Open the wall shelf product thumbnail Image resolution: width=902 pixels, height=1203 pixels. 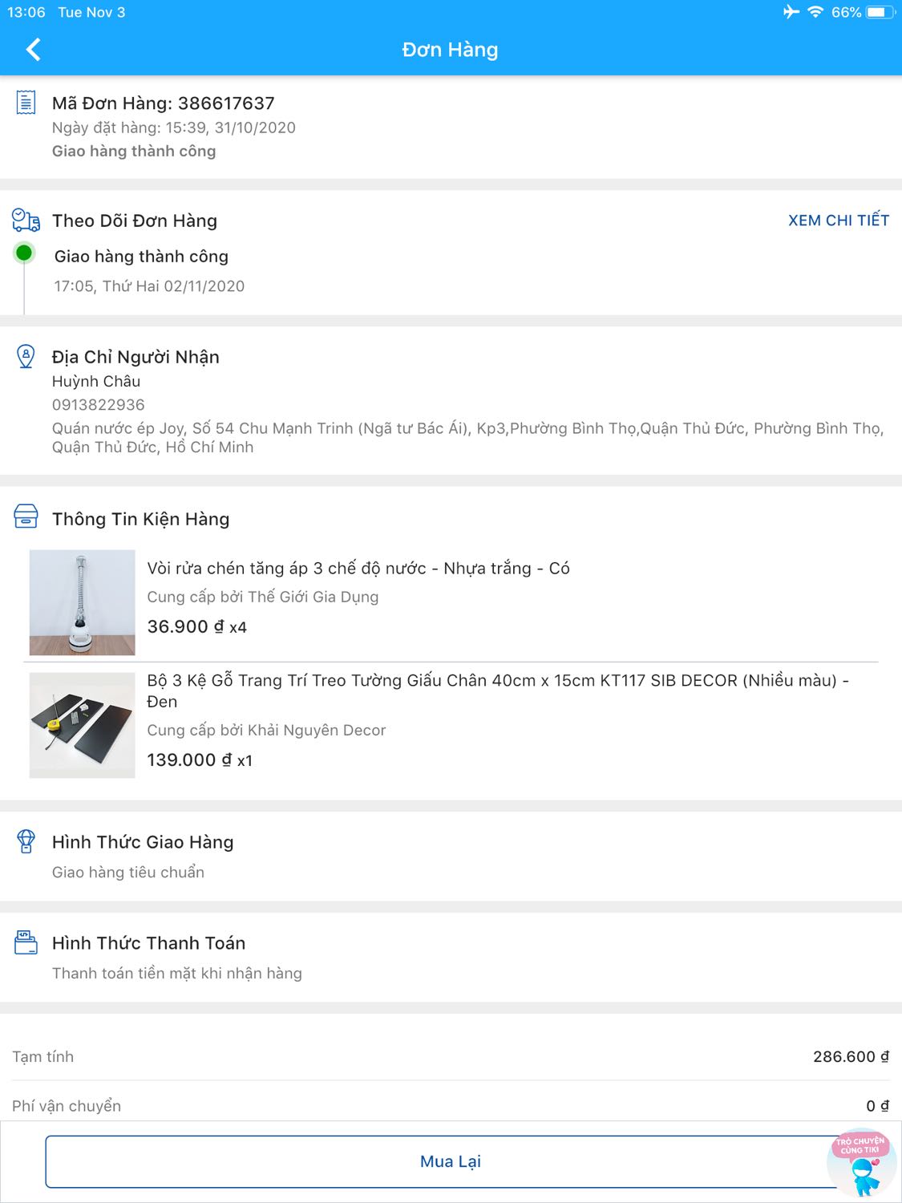coord(82,725)
